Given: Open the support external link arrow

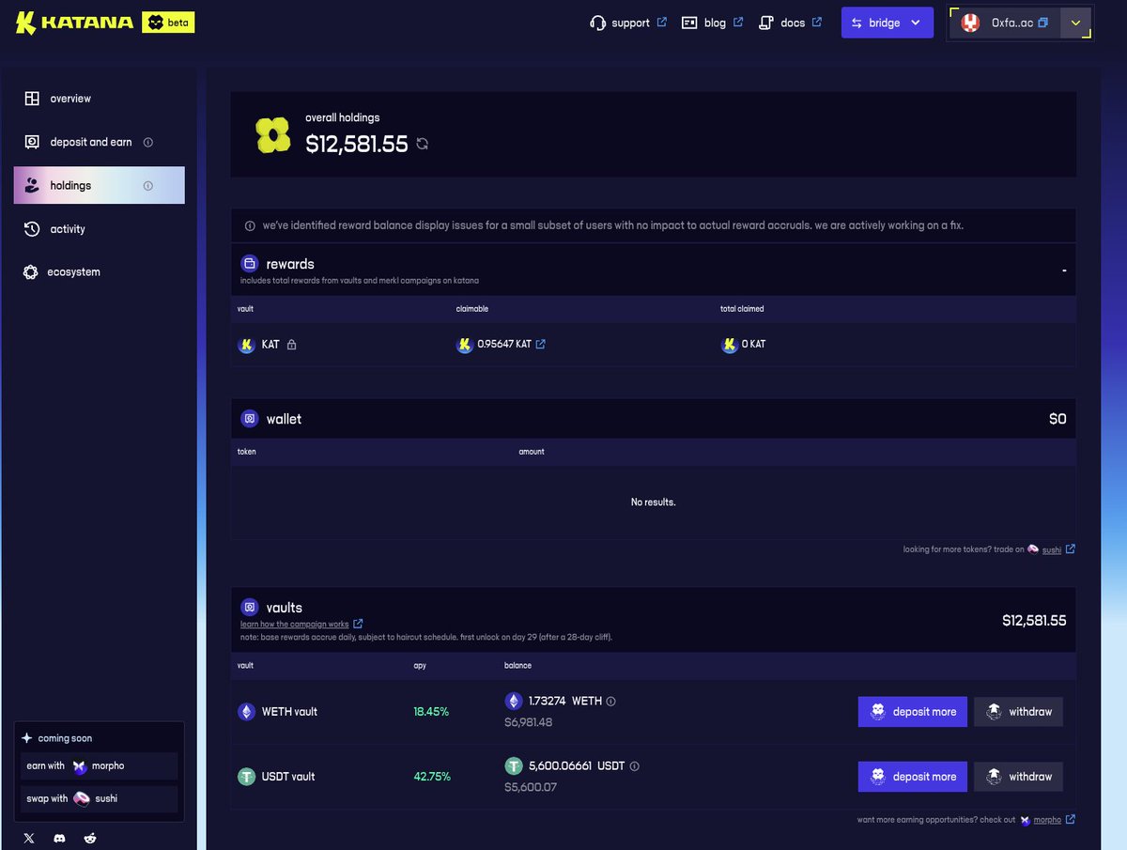Looking at the screenshot, I should (x=662, y=22).
